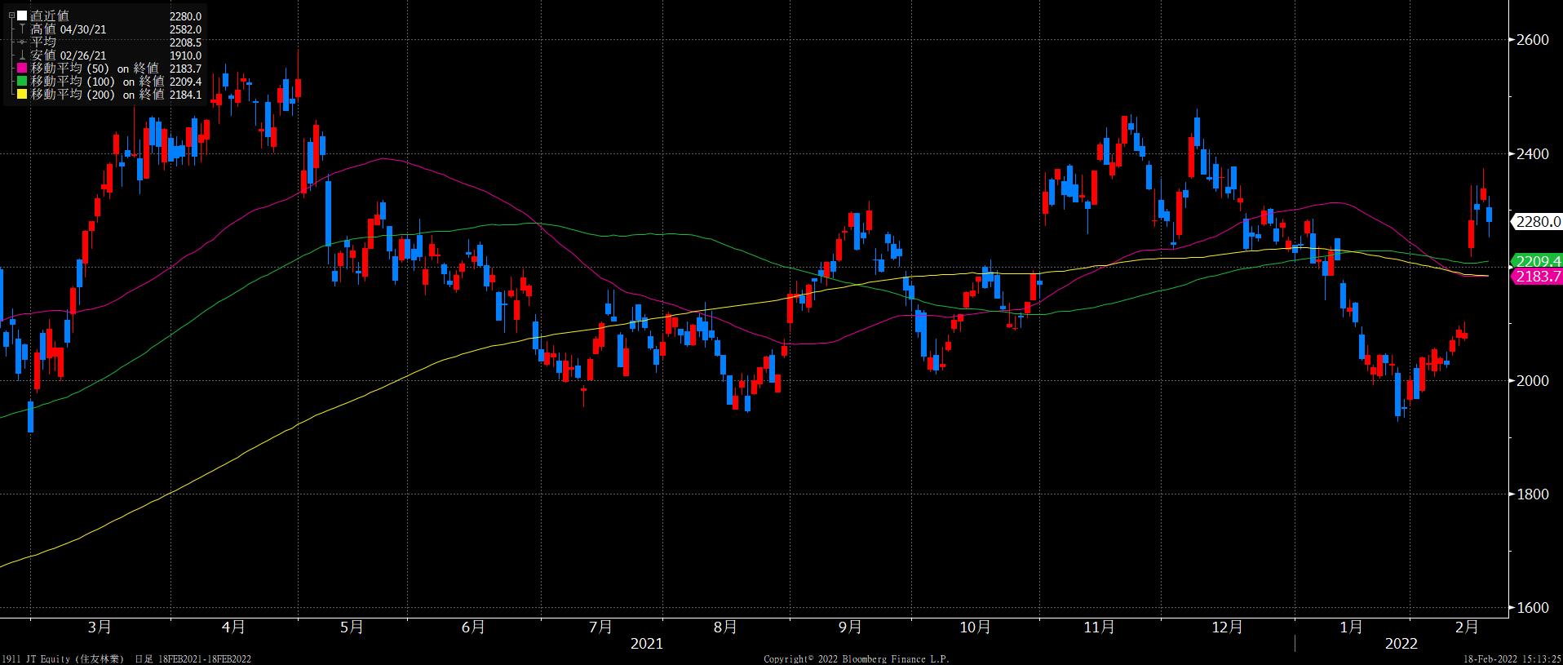Image resolution: width=1563 pixels, height=665 pixels.
Task: Select the 安値 low marker icon in legend
Action: (x=22, y=55)
